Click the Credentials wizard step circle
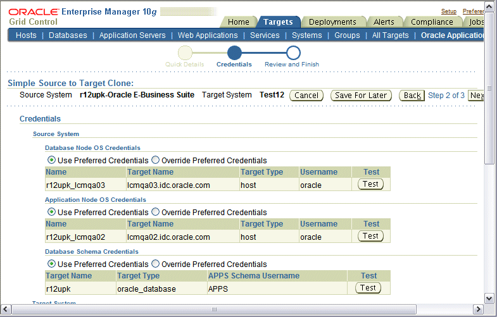The width and height of the screenshot is (497, 317). [234, 53]
